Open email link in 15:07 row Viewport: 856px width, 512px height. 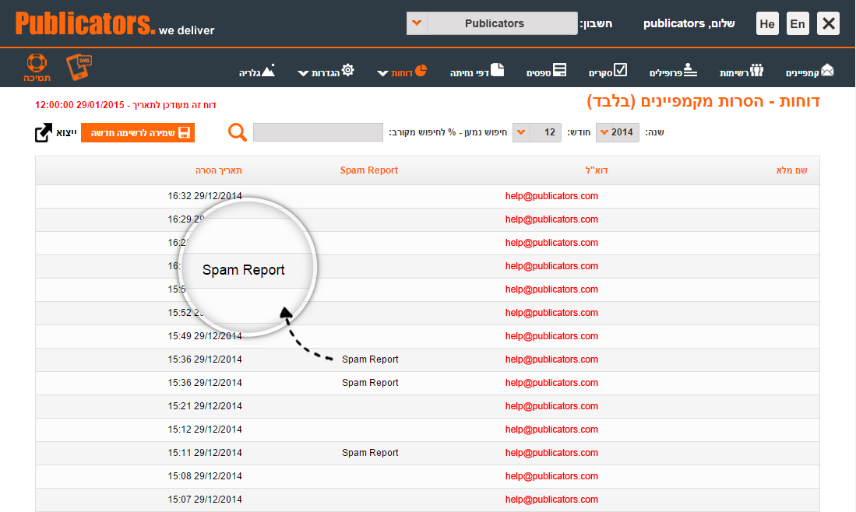click(x=551, y=500)
